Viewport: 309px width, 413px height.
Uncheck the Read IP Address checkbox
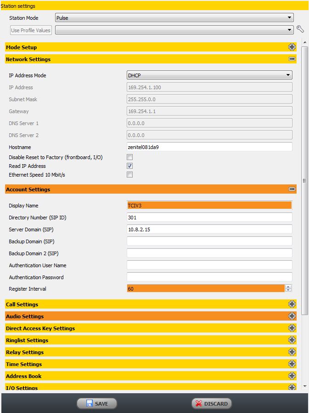coord(130,166)
